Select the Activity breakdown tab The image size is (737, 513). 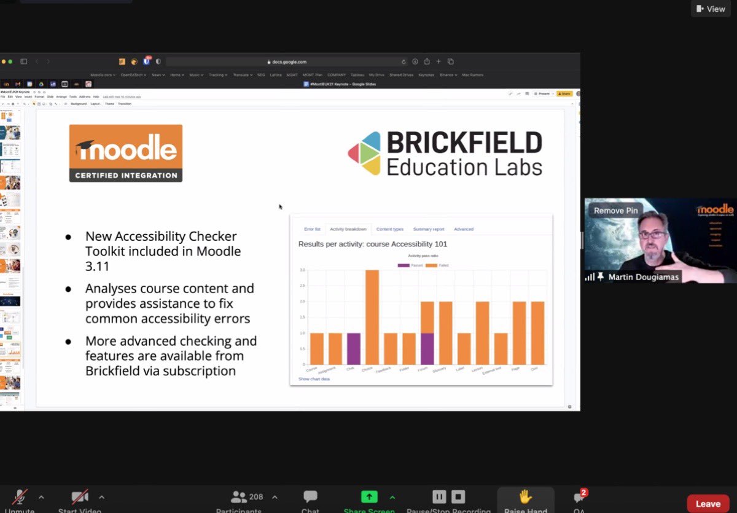click(x=348, y=229)
